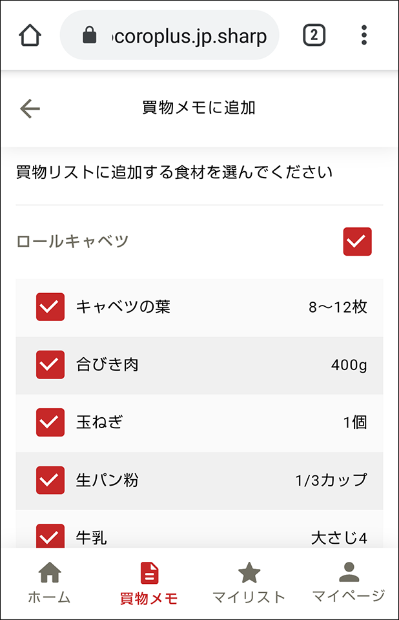Open the browser three-dot menu
Image resolution: width=399 pixels, height=620 pixels.
(x=365, y=36)
